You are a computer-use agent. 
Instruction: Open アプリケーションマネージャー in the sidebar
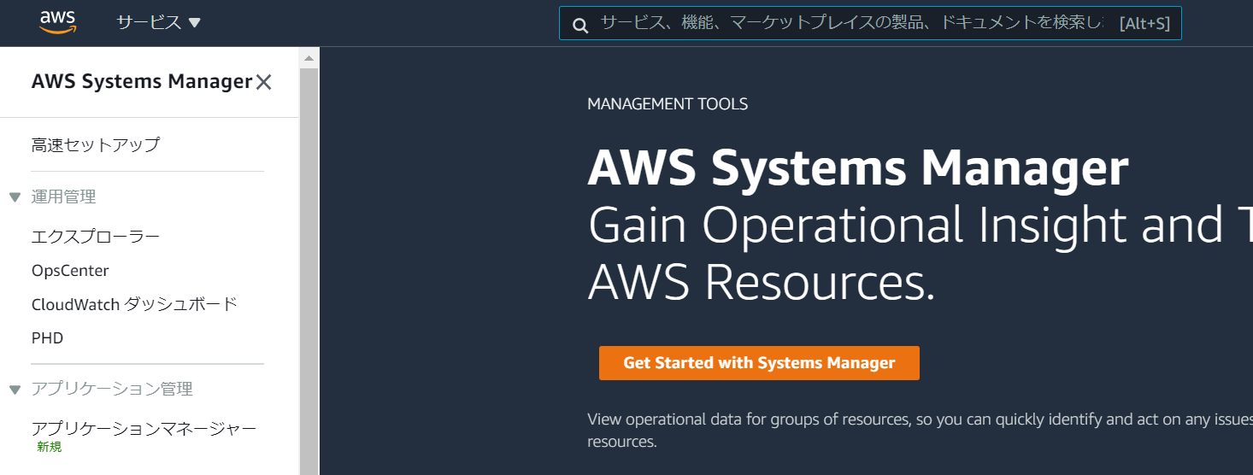144,428
